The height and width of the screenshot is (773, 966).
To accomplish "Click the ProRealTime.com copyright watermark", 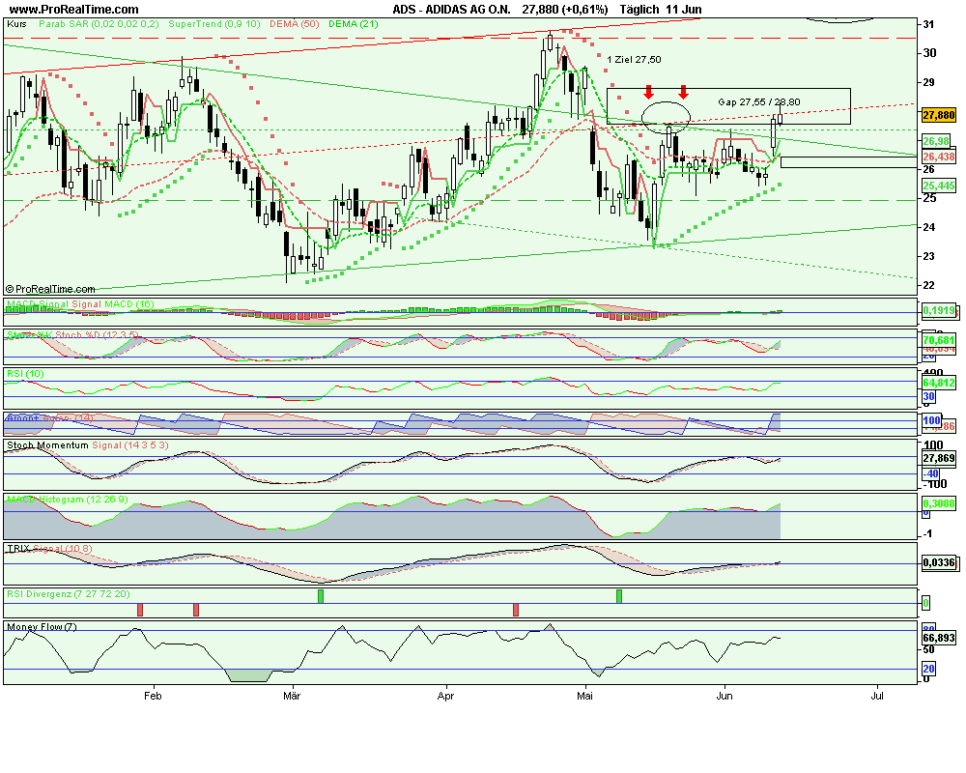I will pos(50,288).
